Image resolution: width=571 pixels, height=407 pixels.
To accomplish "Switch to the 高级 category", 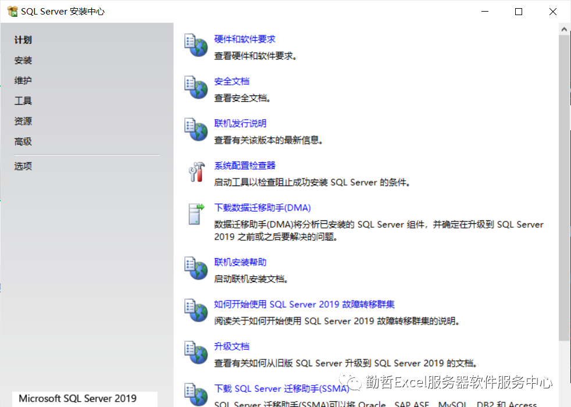I will pyautogui.click(x=23, y=141).
